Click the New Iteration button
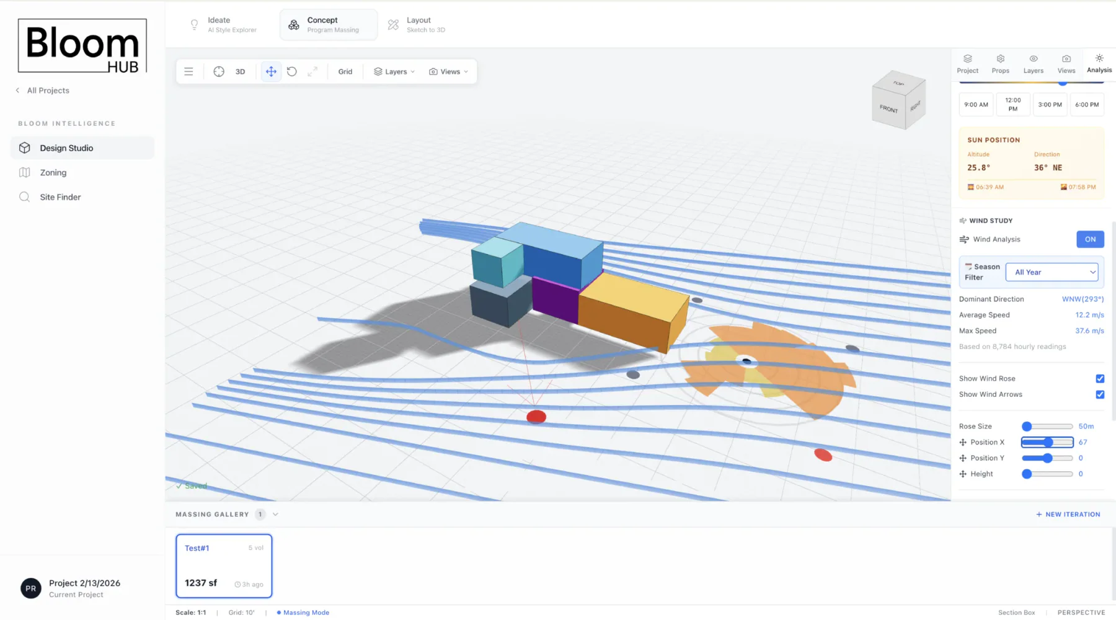Viewport: 1116px width, 620px height. tap(1068, 514)
